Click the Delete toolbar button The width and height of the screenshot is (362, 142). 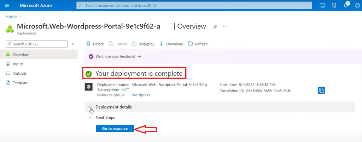tap(95, 44)
